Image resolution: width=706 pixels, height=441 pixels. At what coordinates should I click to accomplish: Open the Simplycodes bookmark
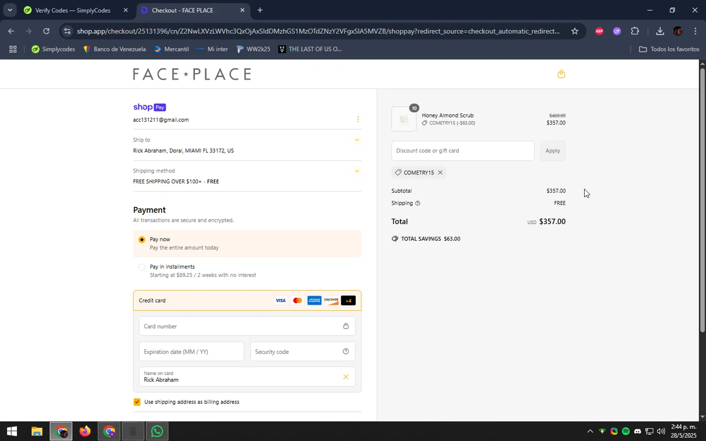pyautogui.click(x=53, y=49)
